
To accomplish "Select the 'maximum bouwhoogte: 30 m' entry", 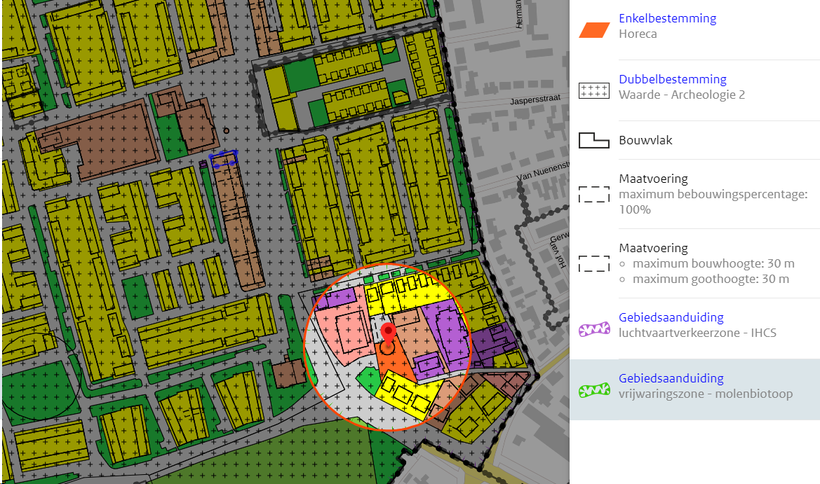I will (713, 263).
